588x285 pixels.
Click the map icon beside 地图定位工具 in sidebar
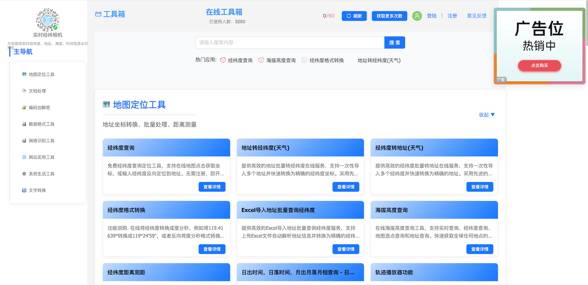pos(24,74)
